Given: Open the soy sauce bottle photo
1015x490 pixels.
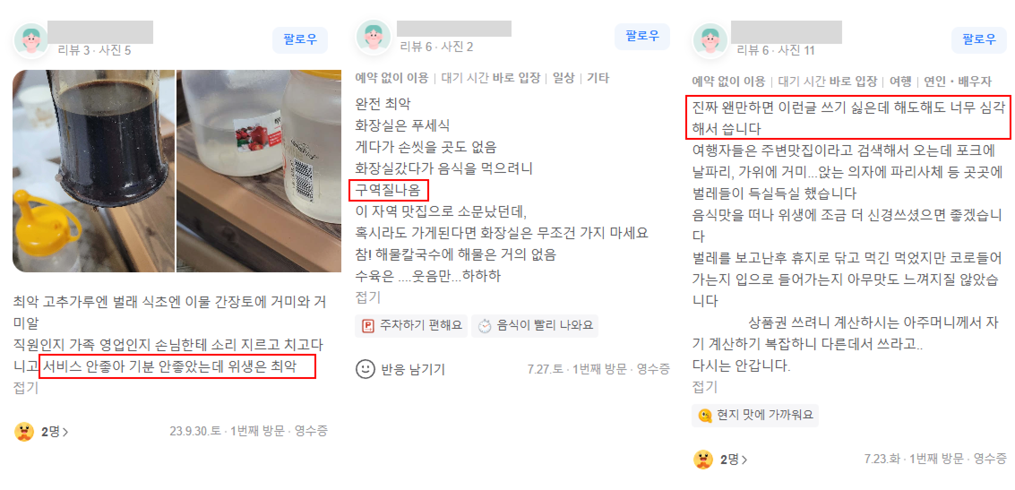Looking at the screenshot, I should point(94,171).
